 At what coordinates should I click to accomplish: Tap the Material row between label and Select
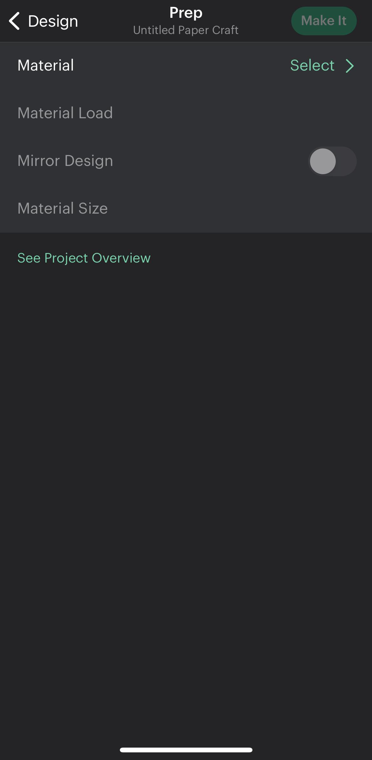[182, 65]
